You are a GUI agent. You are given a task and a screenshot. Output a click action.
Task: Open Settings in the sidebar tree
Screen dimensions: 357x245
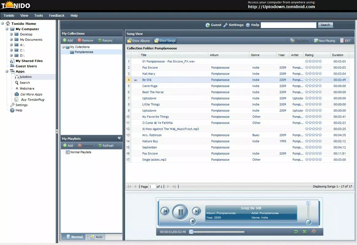(x=19, y=105)
